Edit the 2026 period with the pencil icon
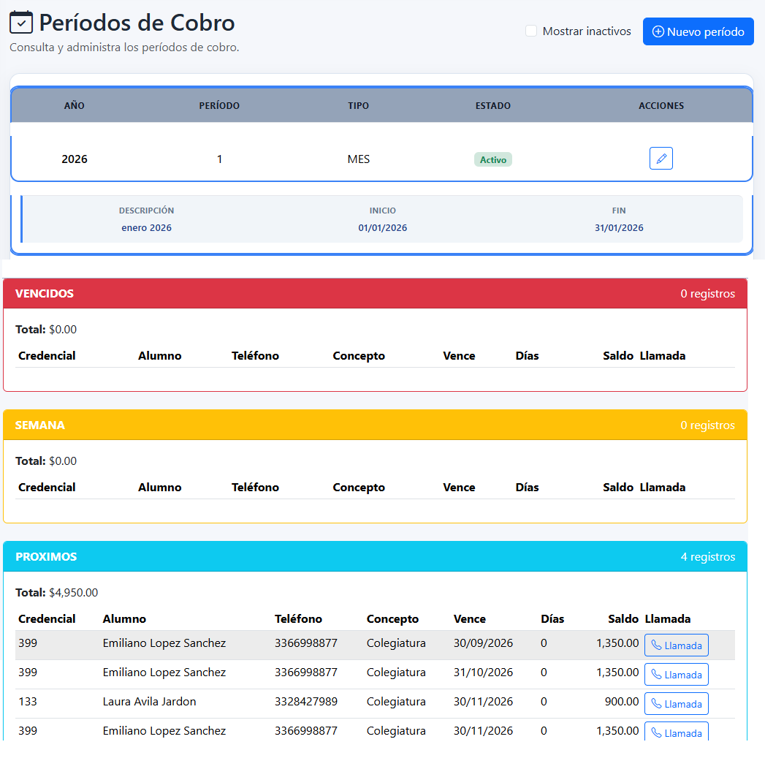This screenshot has width=765, height=769. (x=661, y=159)
